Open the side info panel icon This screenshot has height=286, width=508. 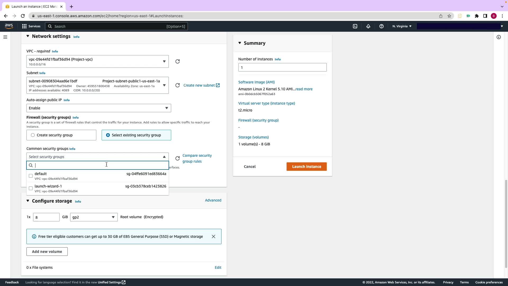[x=498, y=37]
